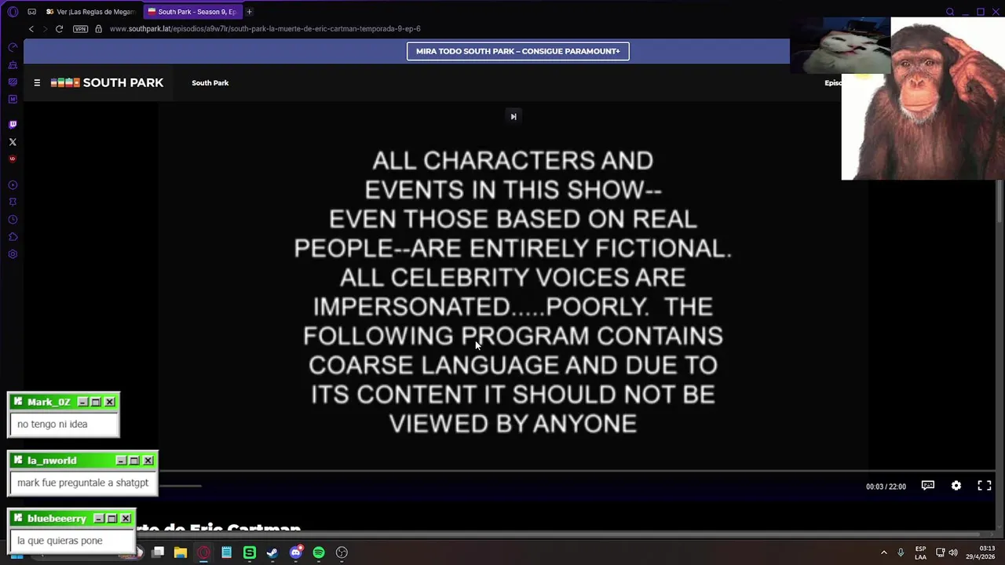1005x565 pixels.
Task: Search in Opera with magnifier icon
Action: coord(950,12)
